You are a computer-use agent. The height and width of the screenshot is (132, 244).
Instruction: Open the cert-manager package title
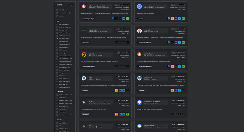click(x=149, y=6)
